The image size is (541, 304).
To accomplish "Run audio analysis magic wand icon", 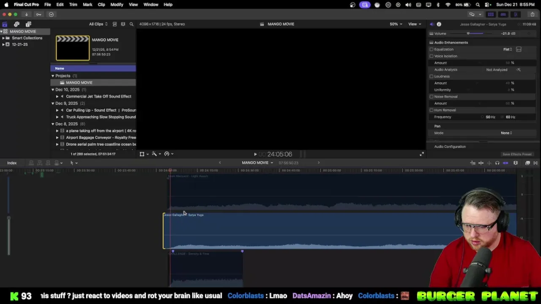I will pyautogui.click(x=519, y=70).
